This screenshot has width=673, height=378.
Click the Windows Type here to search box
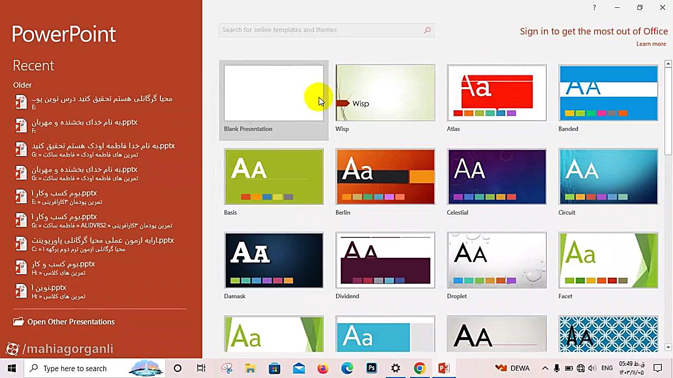pyautogui.click(x=95, y=368)
